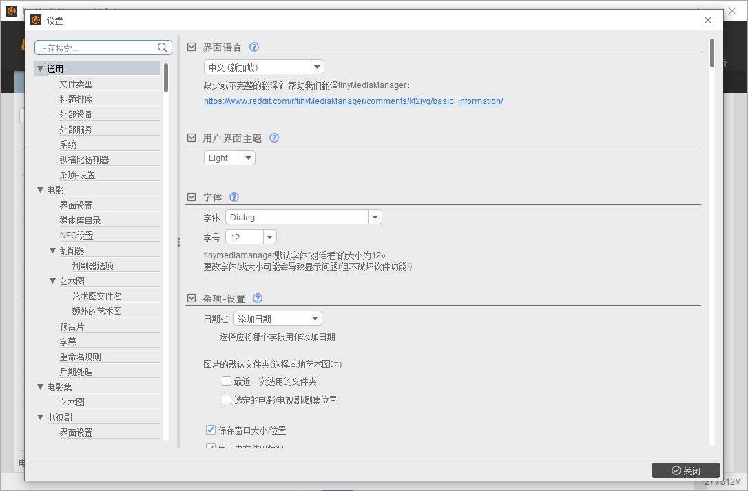Screen dimensions: 748x491
Task: Collapse the 用户界面主题 section toggle icon
Action: click(x=192, y=138)
